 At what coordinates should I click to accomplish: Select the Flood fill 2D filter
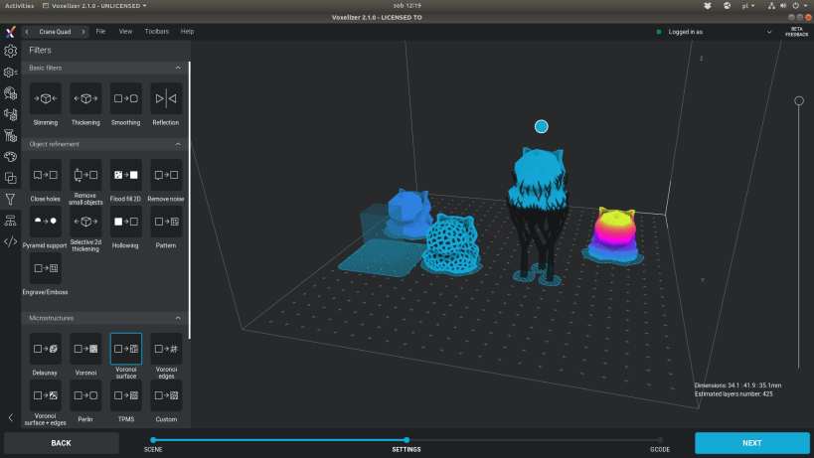[125, 175]
